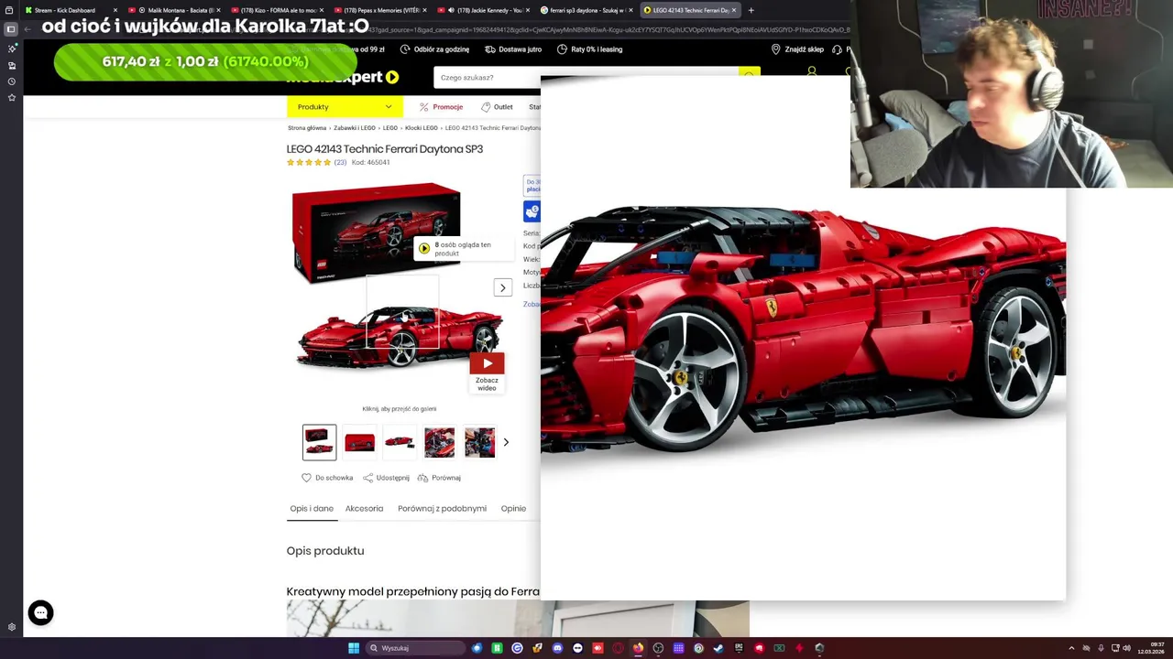Click Odbiór za godzinę link

tap(435, 49)
